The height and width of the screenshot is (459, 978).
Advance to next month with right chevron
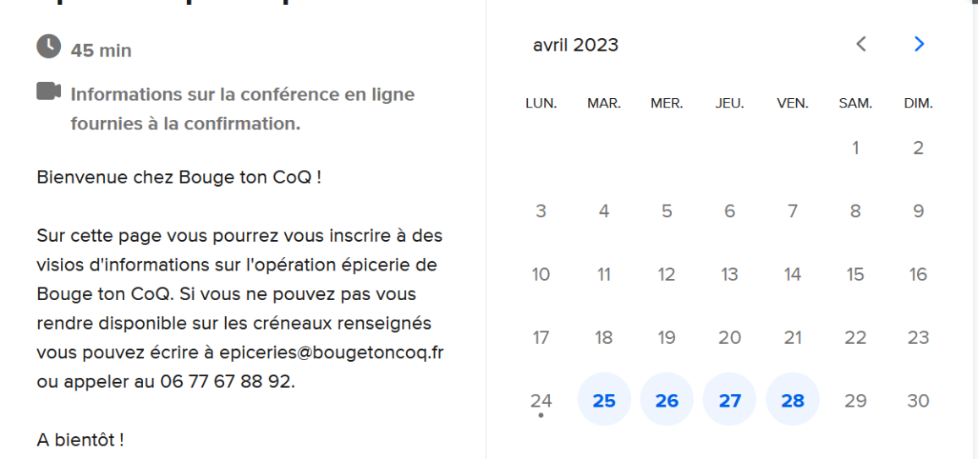coord(918,44)
